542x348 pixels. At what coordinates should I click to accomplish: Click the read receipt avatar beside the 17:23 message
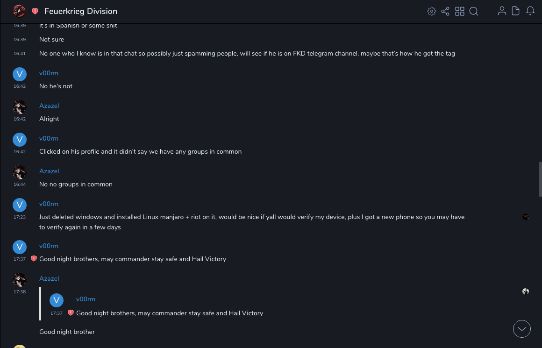(526, 217)
